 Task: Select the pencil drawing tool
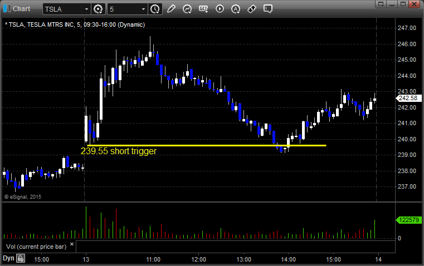coord(171,9)
